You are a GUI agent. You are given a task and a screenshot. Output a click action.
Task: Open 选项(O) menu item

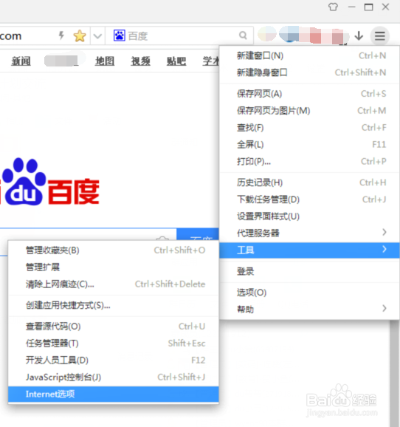[309, 293]
